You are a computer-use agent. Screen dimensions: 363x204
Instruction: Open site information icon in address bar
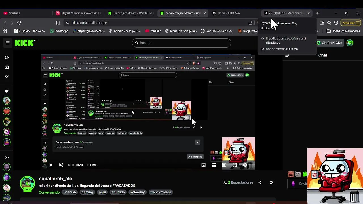67,23
